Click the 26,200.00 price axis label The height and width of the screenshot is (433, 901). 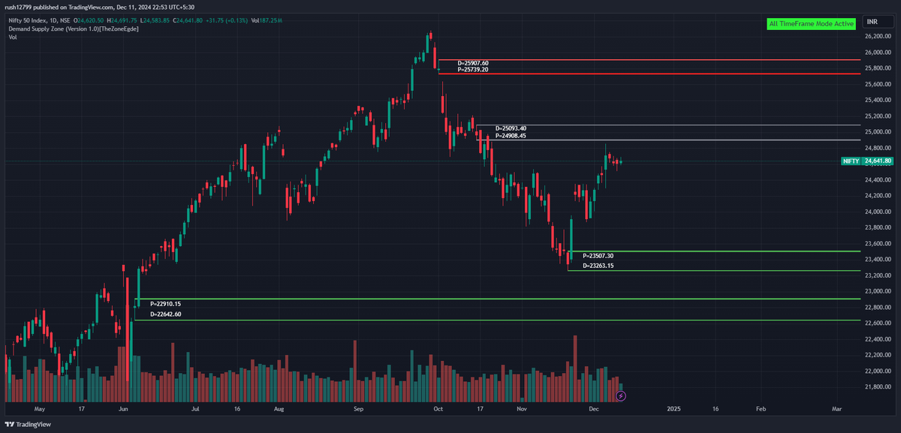(x=877, y=36)
